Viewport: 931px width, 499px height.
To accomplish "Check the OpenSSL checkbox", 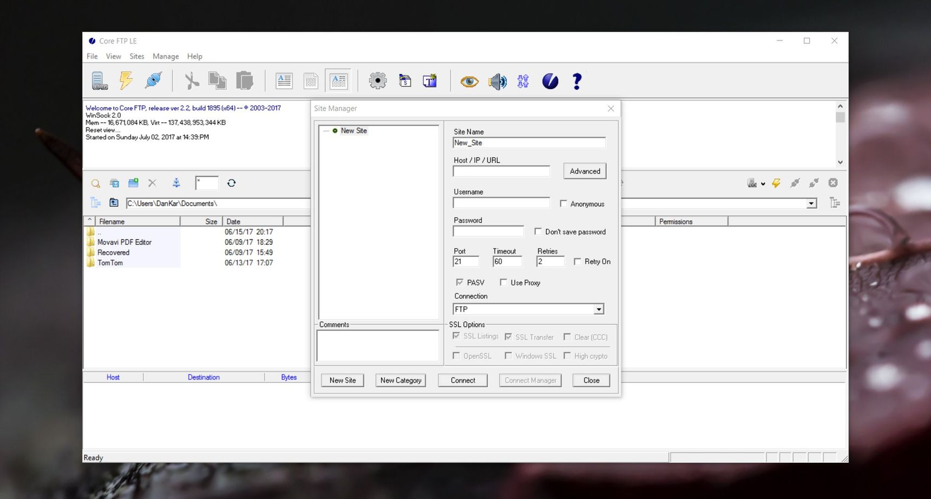I will pos(456,356).
